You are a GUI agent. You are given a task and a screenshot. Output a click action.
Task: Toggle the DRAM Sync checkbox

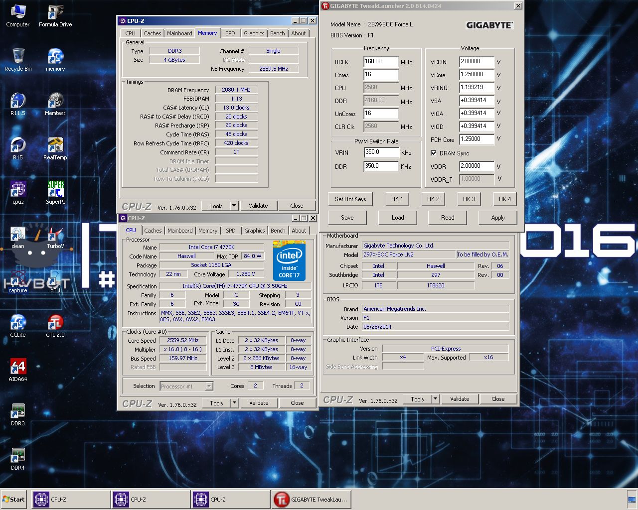point(434,153)
